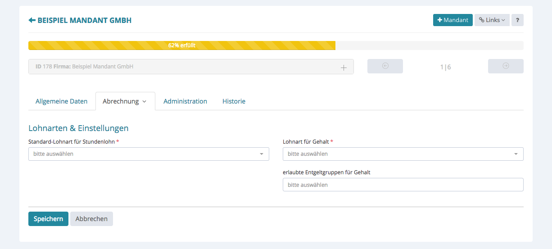Open the Lohnart für Gehalt dropdown
Image resolution: width=552 pixels, height=249 pixels.
coord(403,154)
